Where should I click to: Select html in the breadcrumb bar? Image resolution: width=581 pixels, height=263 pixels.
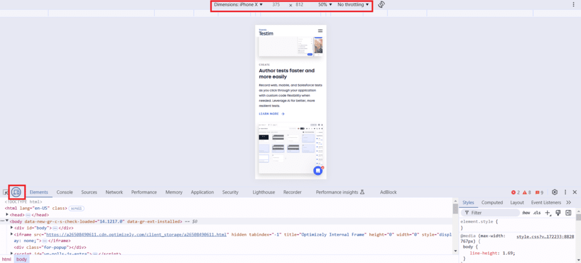tap(7, 259)
